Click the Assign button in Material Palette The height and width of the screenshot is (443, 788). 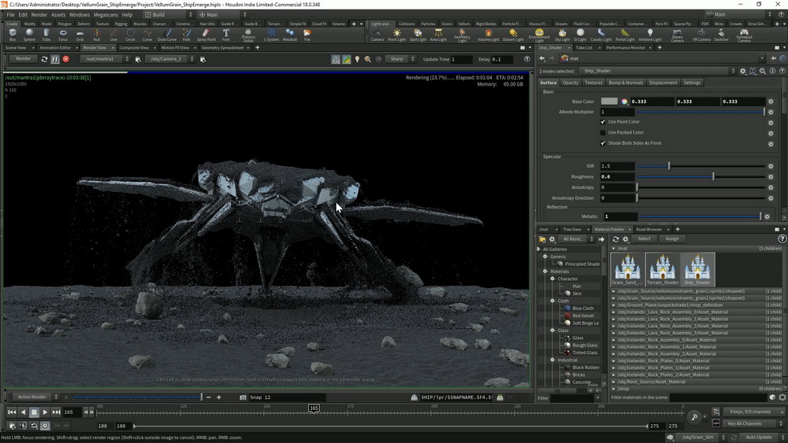click(x=672, y=238)
